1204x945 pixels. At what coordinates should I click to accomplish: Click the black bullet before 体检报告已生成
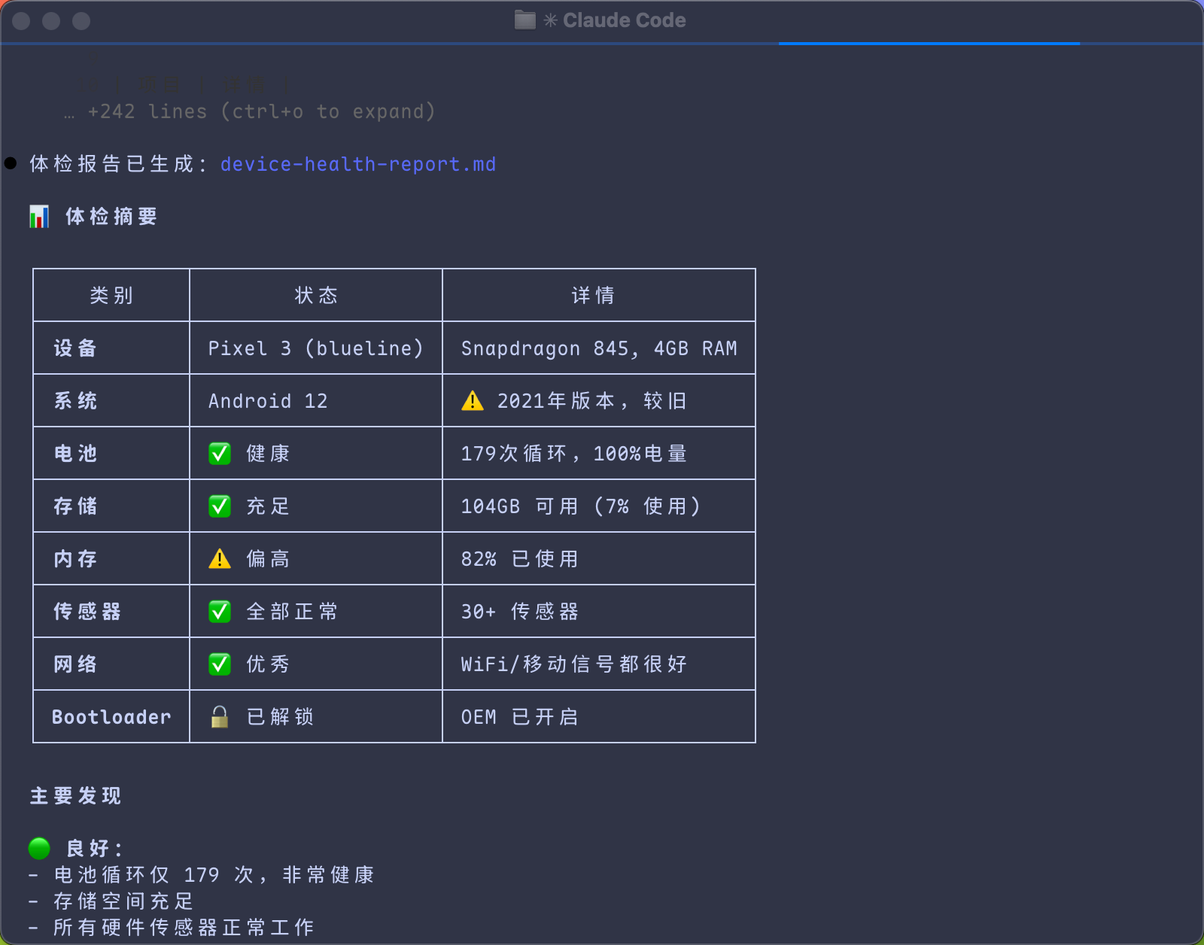click(x=11, y=164)
